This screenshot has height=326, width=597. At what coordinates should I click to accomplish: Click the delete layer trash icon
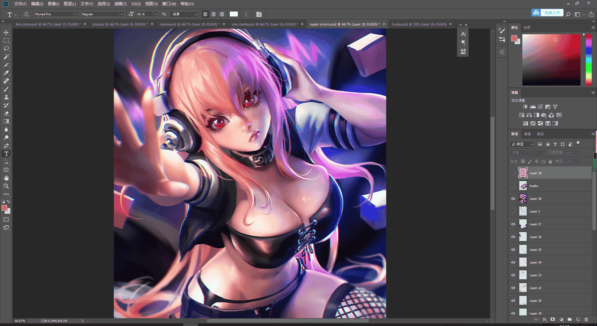click(x=586, y=319)
